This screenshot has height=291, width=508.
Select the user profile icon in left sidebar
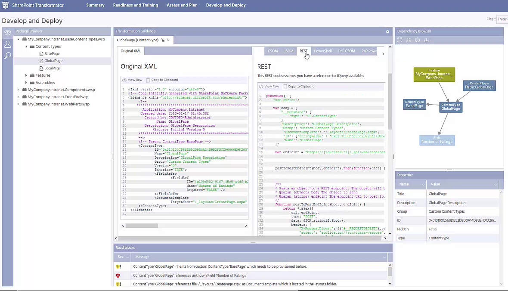click(8, 44)
